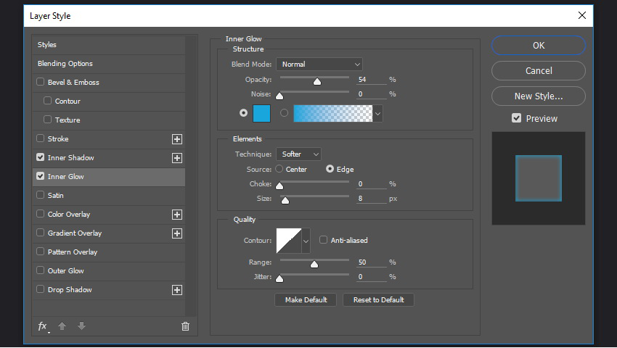617x348 pixels.
Task: Open the fx effects menu icon
Action: point(43,326)
